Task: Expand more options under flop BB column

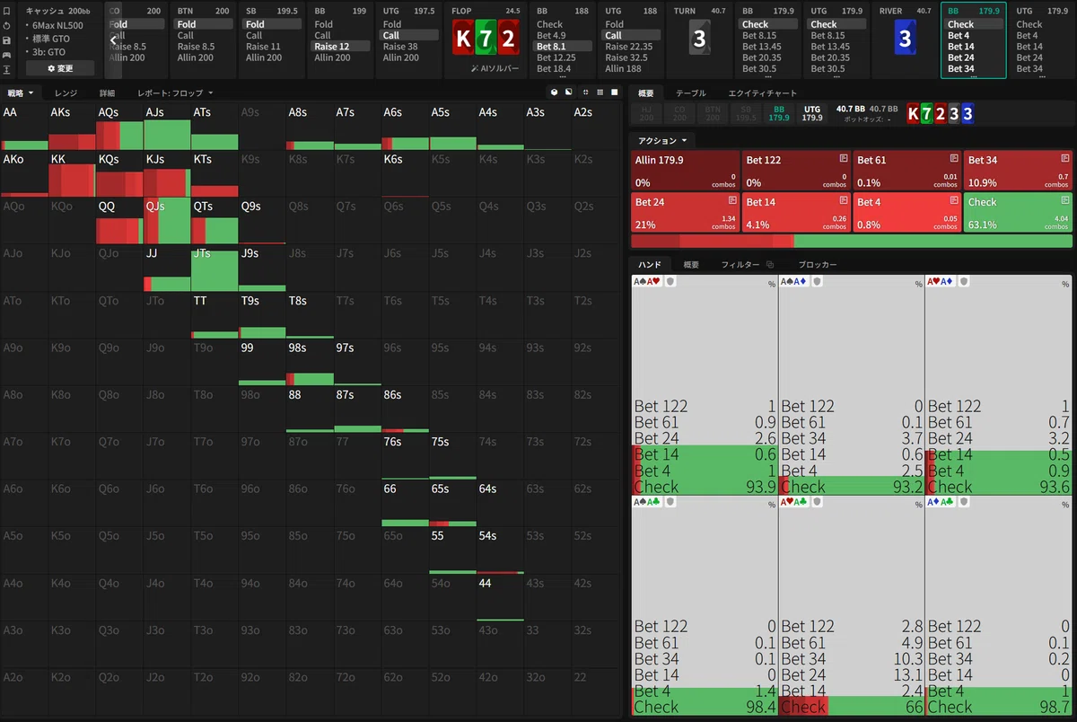Action: click(563, 76)
